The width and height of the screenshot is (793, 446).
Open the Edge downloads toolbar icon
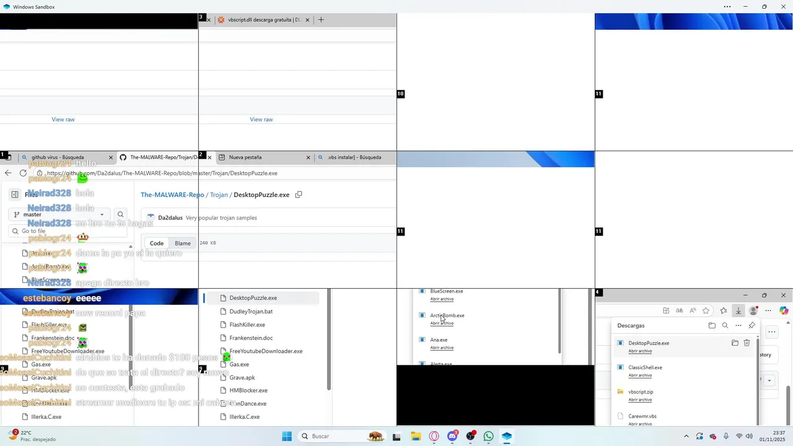(x=738, y=311)
